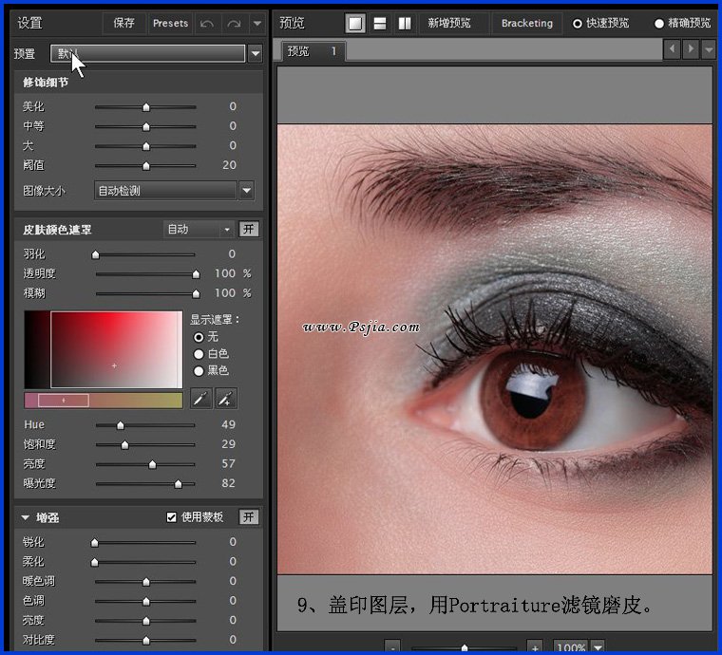Switch to vertical split preview layout
Viewport: 722px width, 655px height.
pyautogui.click(x=405, y=23)
